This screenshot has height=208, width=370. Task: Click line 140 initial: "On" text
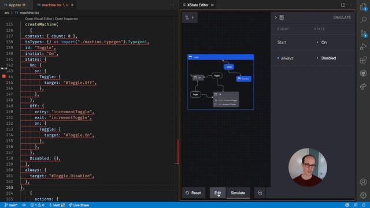[x=42, y=54]
